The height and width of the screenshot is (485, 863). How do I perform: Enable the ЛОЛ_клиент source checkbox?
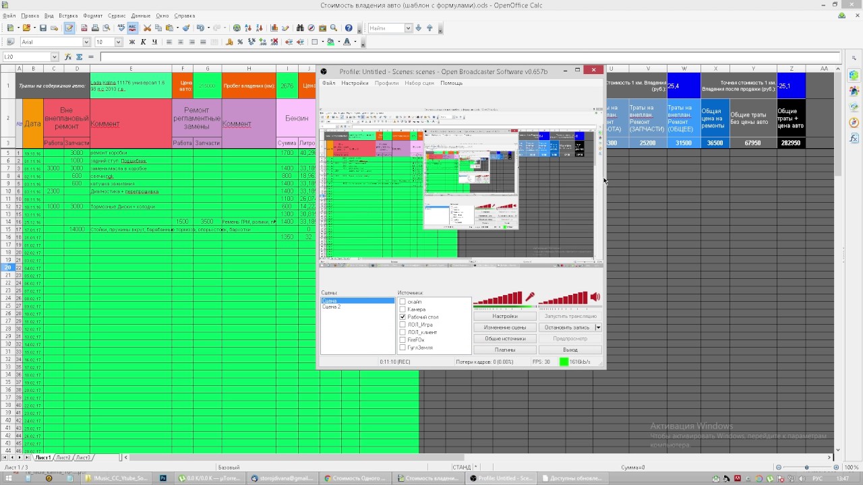403,332
